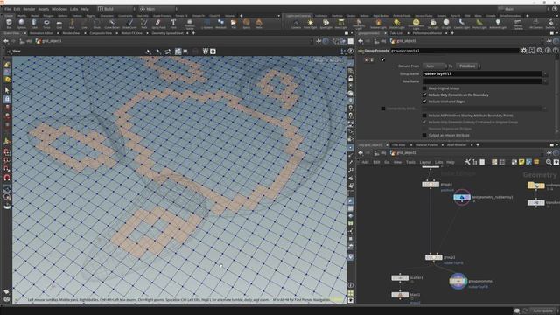Select the Font shelf tool
Screen dimensions: 560x315
(173, 24)
